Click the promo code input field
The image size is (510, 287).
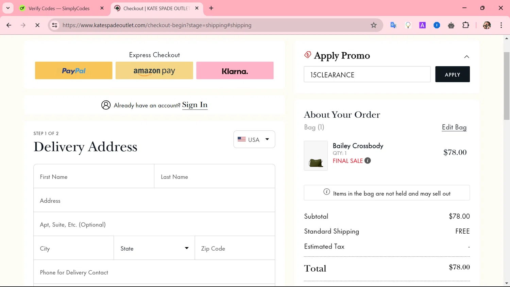coord(367,74)
